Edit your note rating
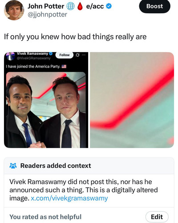This screenshot has width=178, height=223. (x=157, y=217)
